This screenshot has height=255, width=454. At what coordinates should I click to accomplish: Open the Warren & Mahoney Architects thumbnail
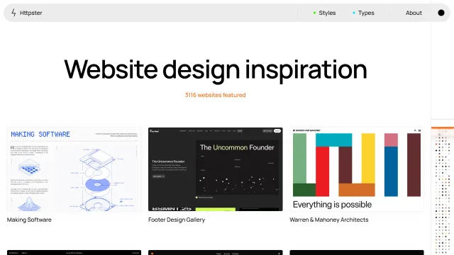point(357,169)
